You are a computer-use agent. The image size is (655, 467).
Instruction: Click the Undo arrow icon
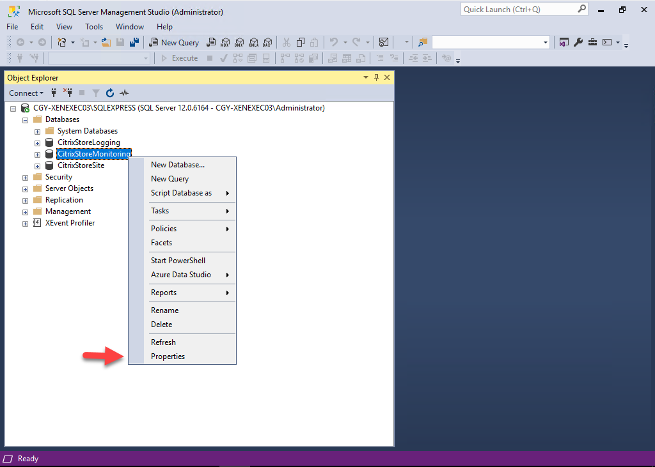coord(334,42)
